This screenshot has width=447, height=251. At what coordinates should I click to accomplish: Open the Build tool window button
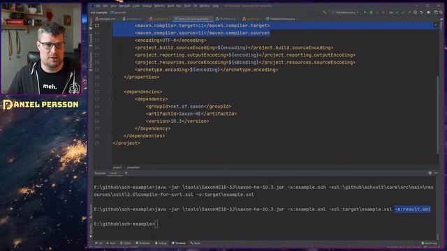pos(196,243)
